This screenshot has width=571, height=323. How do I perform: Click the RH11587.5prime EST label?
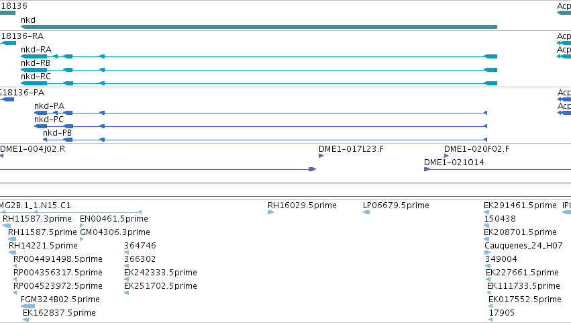pyautogui.click(x=42, y=232)
